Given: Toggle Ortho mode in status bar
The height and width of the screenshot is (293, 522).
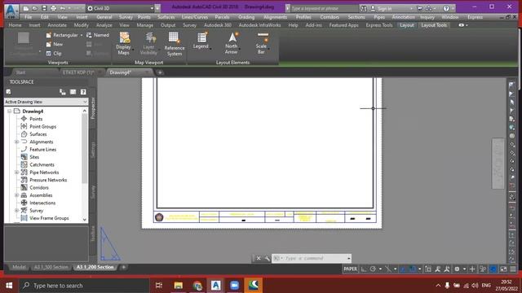Looking at the screenshot, I should click(364, 269).
